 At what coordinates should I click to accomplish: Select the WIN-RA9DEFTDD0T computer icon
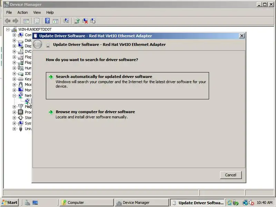pyautogui.click(x=14, y=29)
